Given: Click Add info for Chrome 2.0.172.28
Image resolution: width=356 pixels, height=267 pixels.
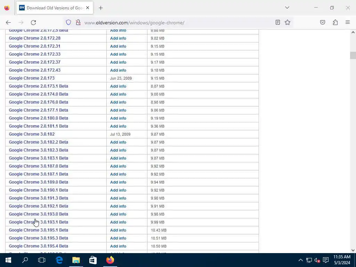Looking at the screenshot, I should point(118,38).
